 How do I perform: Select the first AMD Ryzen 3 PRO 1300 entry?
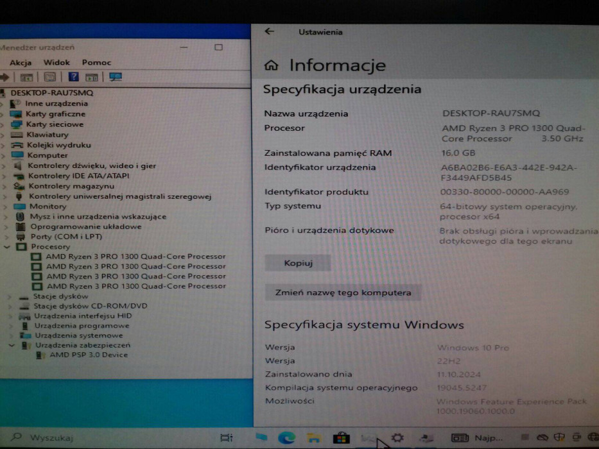pyautogui.click(x=135, y=256)
